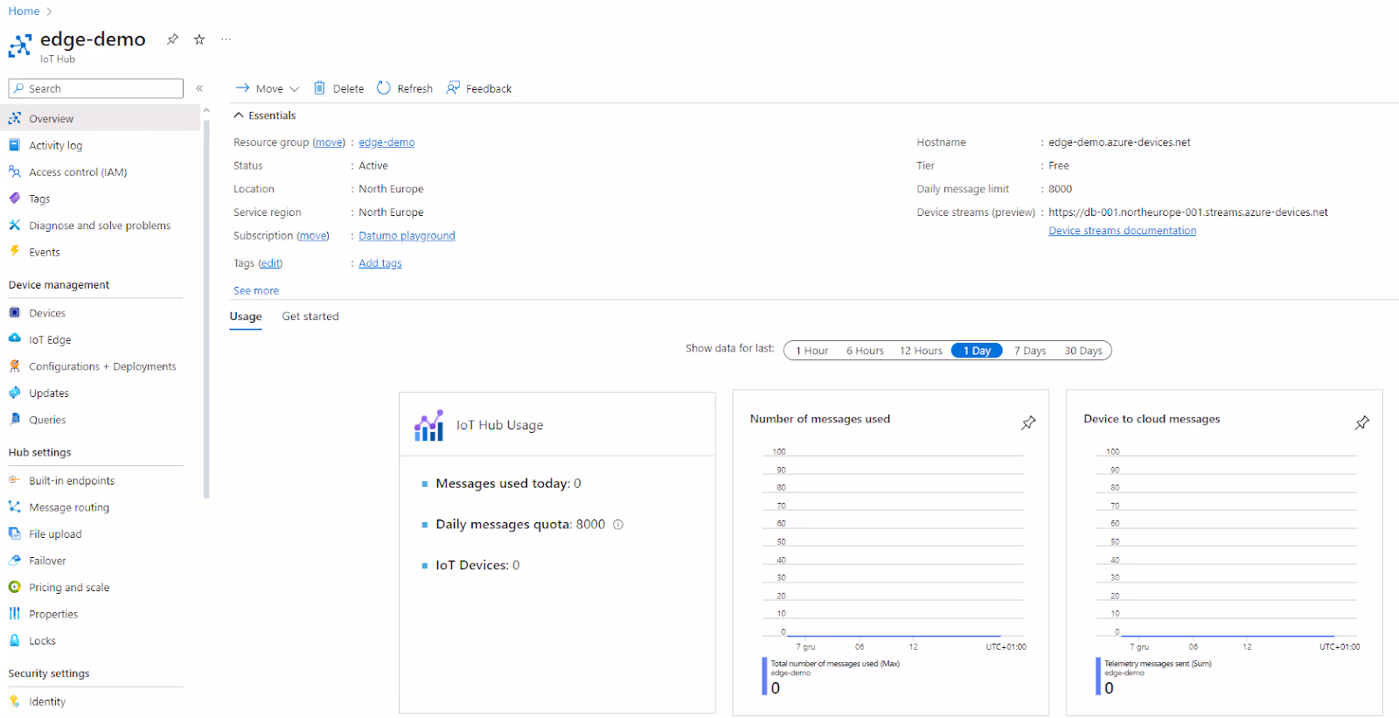The image size is (1399, 718).
Task: Click the File upload icon
Action: point(15,533)
